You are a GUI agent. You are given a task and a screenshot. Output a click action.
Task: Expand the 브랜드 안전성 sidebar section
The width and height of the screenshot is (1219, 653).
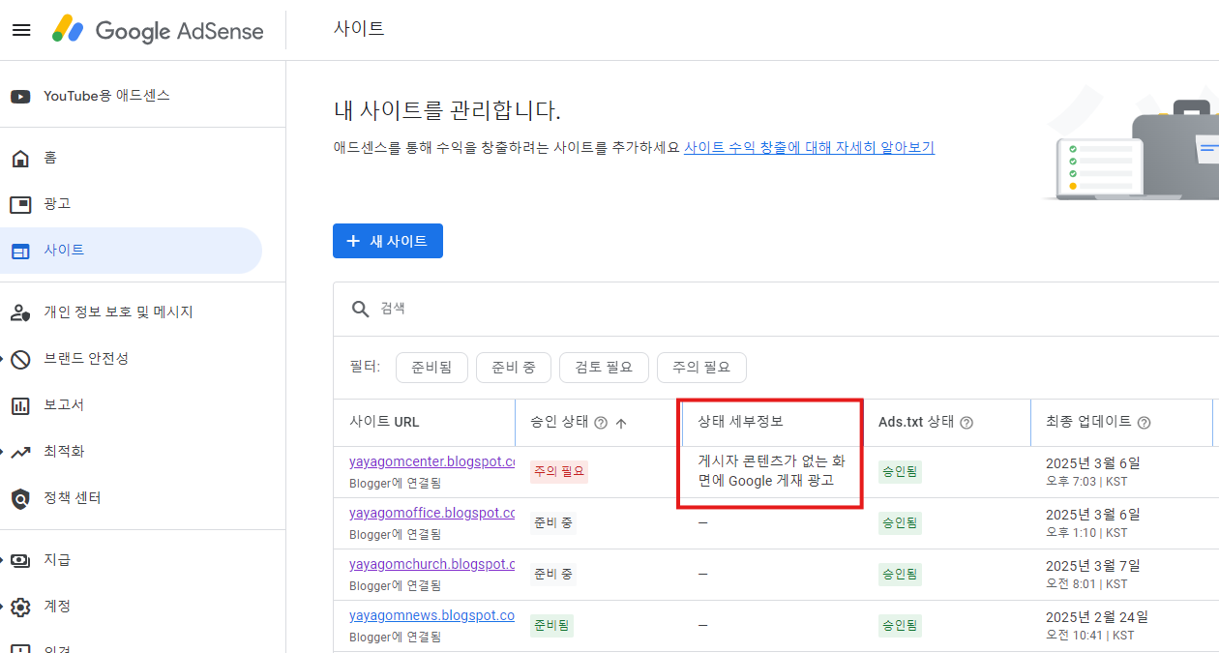point(4,359)
